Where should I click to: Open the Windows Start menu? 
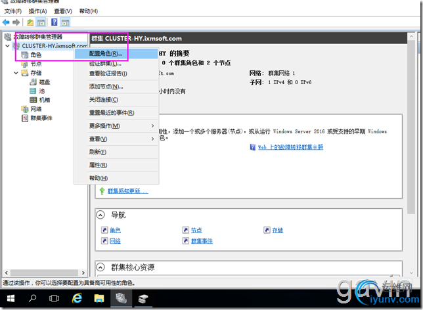pyautogui.click(x=11, y=298)
